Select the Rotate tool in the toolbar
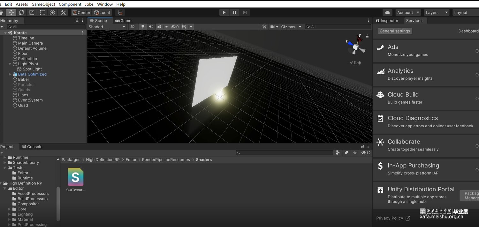 click(x=21, y=12)
